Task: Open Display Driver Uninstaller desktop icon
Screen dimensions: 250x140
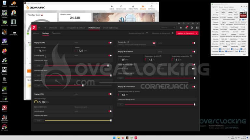Action: coord(5,12)
